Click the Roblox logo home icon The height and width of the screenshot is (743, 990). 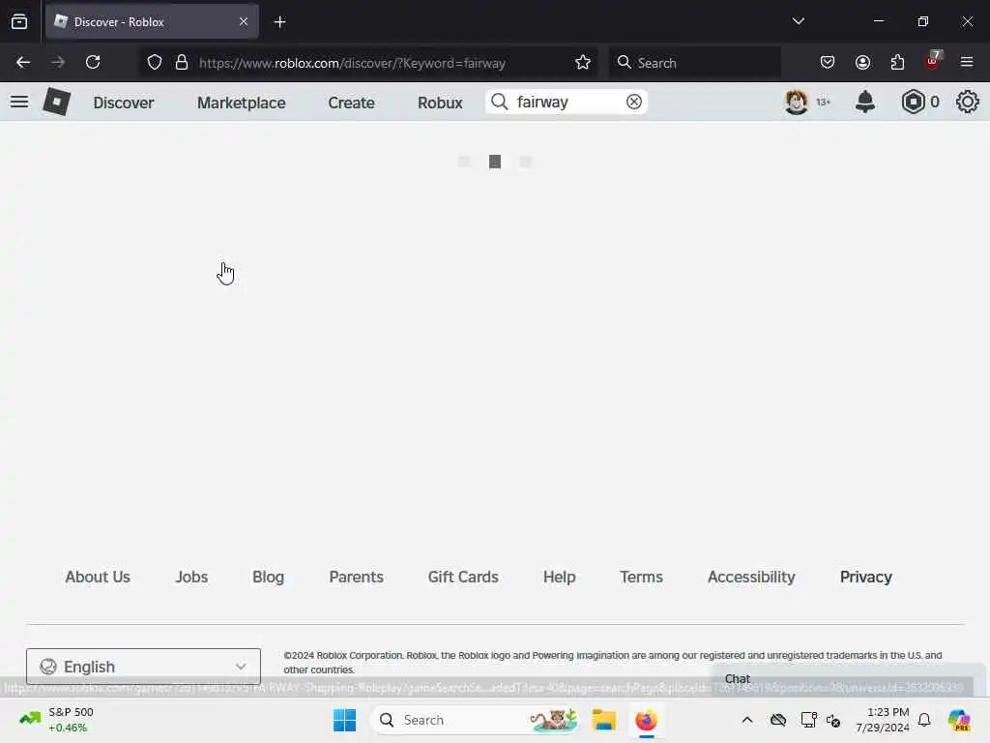click(56, 102)
